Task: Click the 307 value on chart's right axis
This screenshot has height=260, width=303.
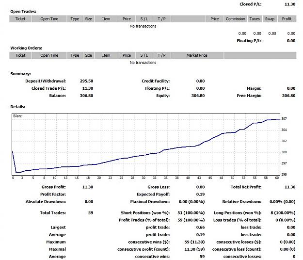Action: pyautogui.click(x=284, y=119)
